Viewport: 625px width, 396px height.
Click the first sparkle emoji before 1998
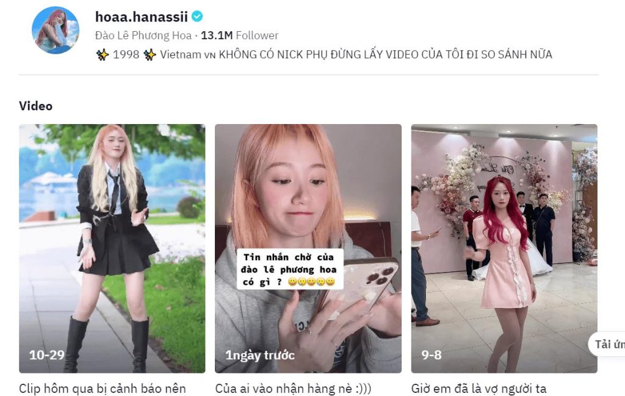tap(103, 54)
